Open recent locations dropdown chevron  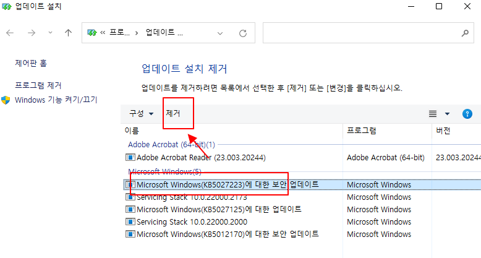(x=50, y=33)
